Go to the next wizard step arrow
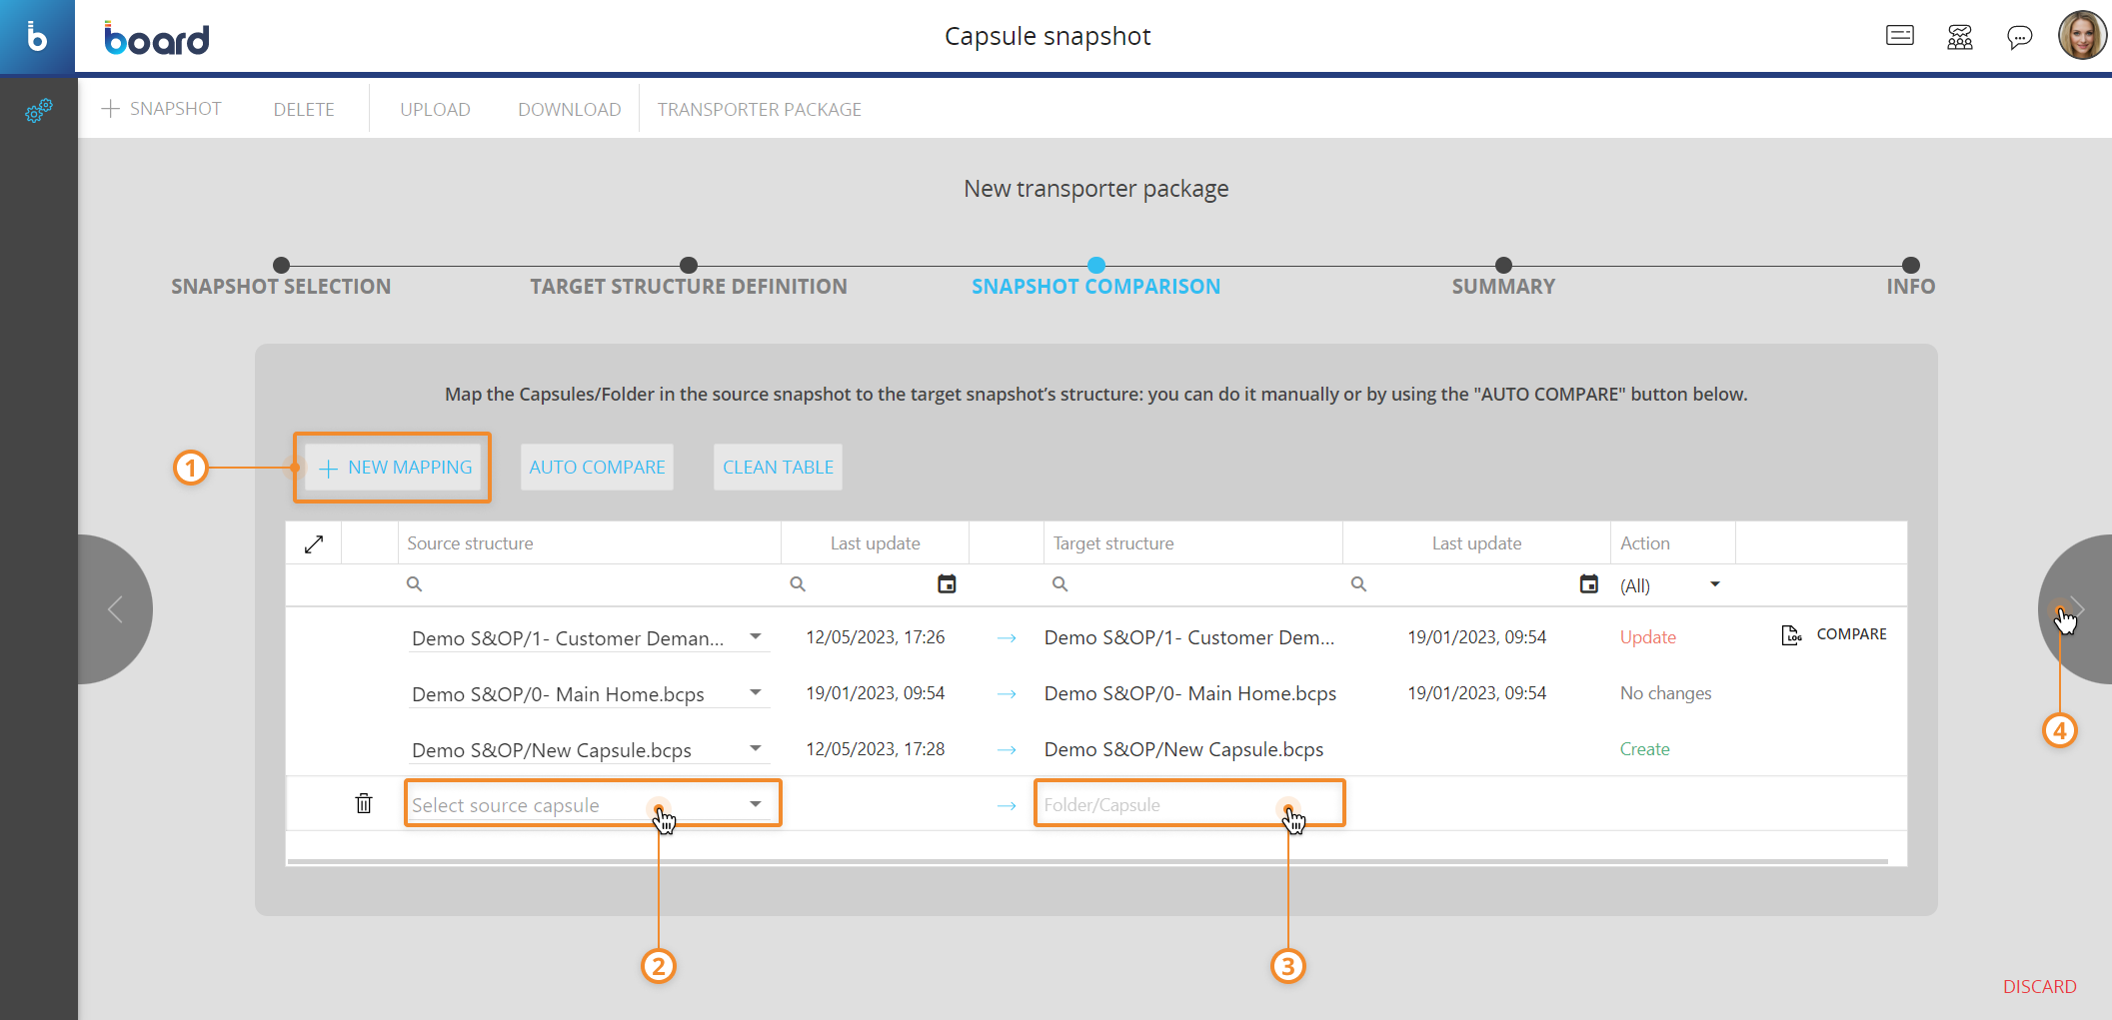Image resolution: width=2112 pixels, height=1020 pixels. [x=2077, y=608]
